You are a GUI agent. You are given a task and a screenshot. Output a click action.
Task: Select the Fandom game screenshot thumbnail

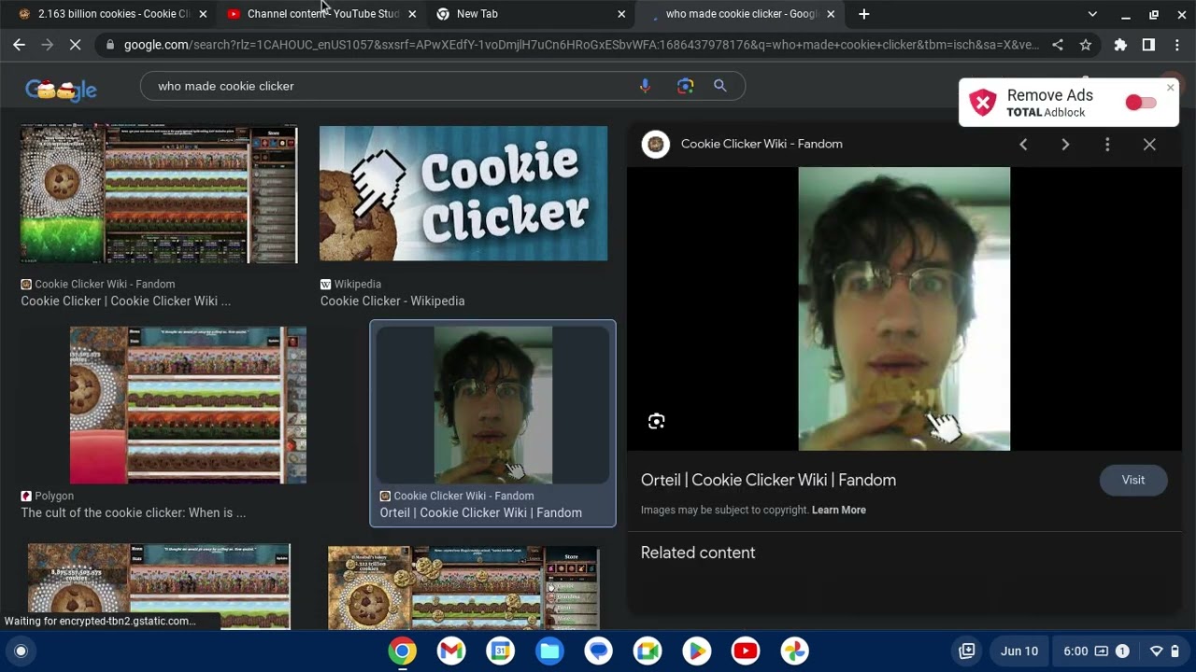(159, 194)
